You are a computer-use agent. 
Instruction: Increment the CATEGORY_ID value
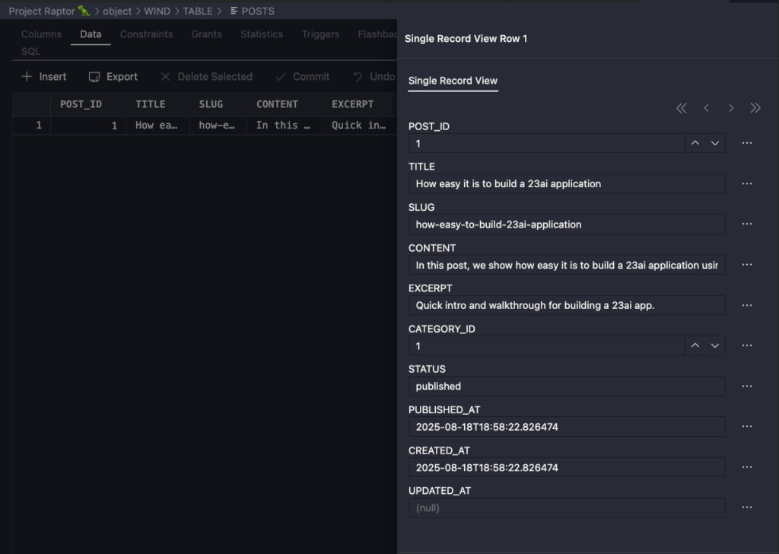tap(695, 345)
